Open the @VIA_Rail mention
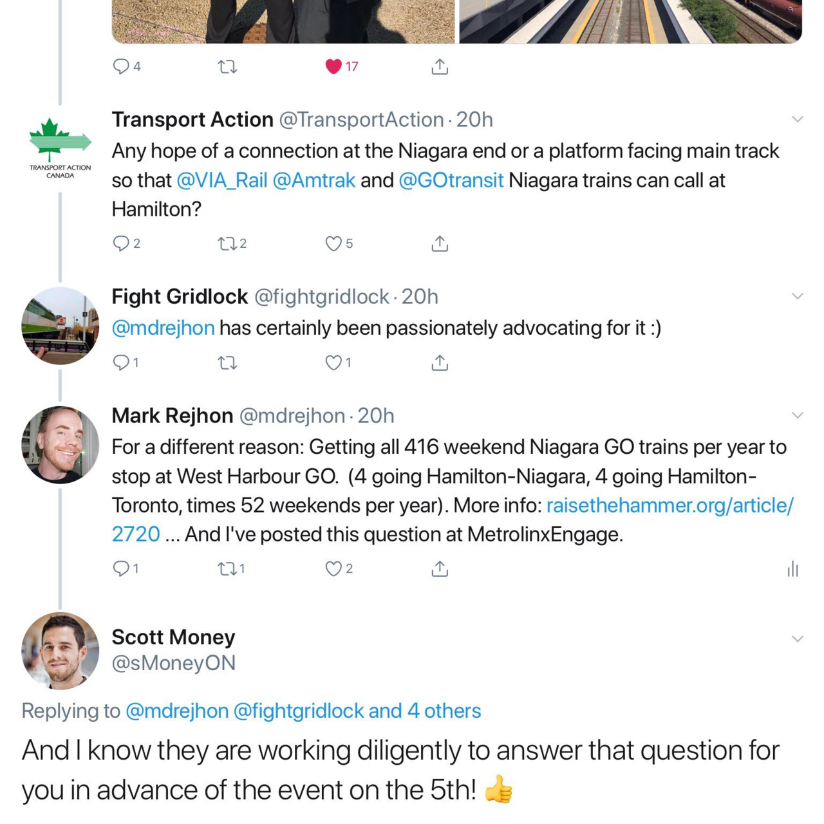This screenshot has height=824, width=824. pos(221,180)
